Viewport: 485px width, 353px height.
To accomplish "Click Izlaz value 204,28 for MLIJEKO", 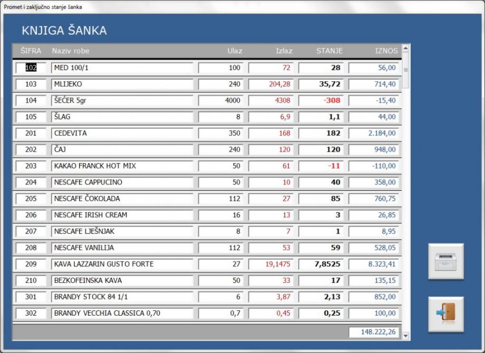I will coord(270,84).
